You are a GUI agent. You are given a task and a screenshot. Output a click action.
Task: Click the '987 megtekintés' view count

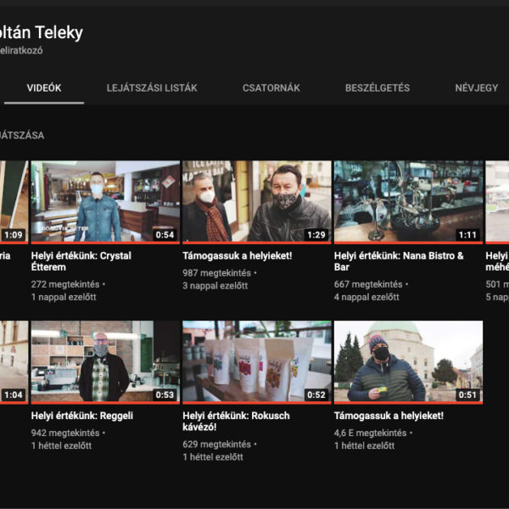pyautogui.click(x=217, y=273)
